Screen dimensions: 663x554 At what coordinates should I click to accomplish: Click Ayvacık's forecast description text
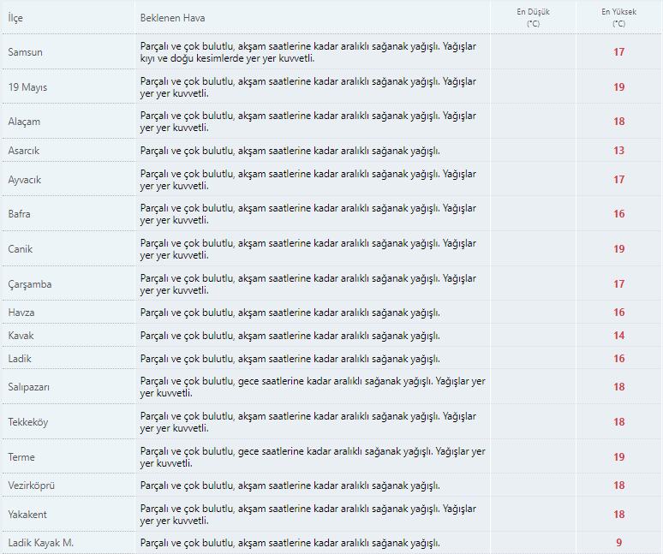pos(308,180)
